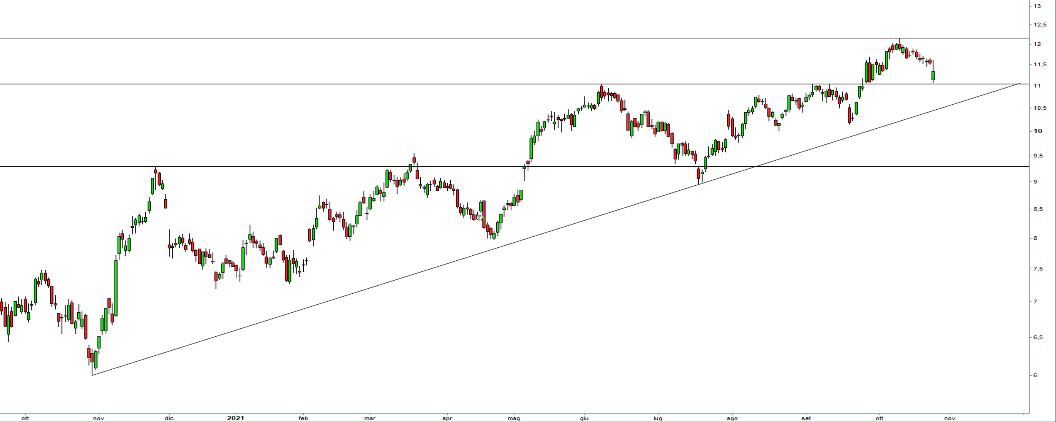Click the feb month label on the time axis

coord(303,419)
